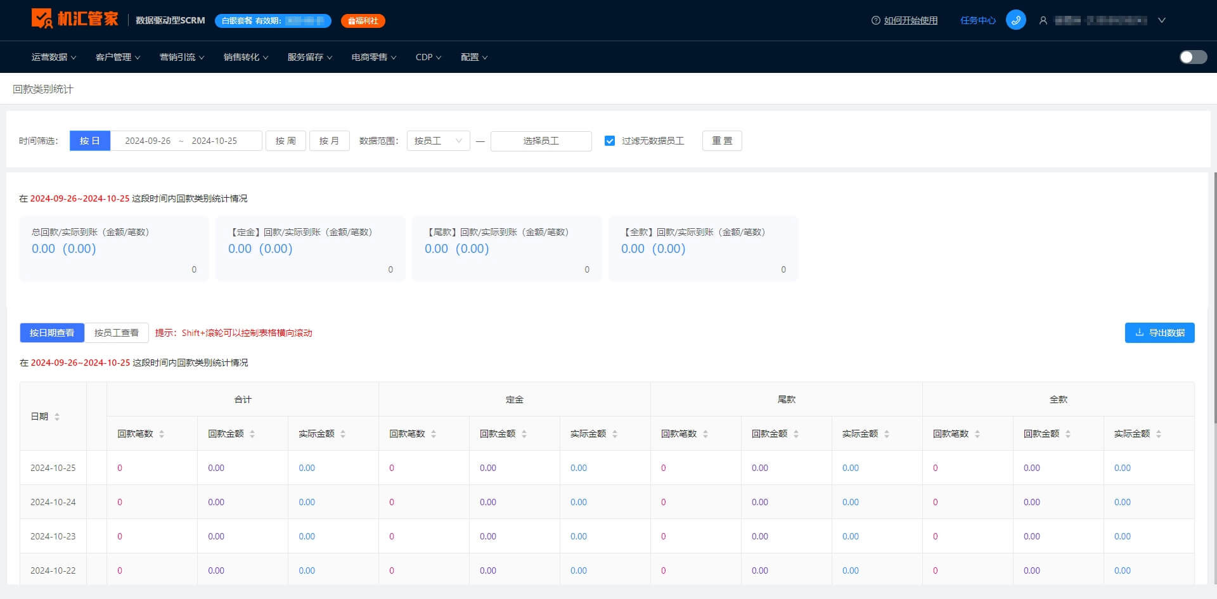Sort by 定金 回款金额 column arrows

click(524, 434)
